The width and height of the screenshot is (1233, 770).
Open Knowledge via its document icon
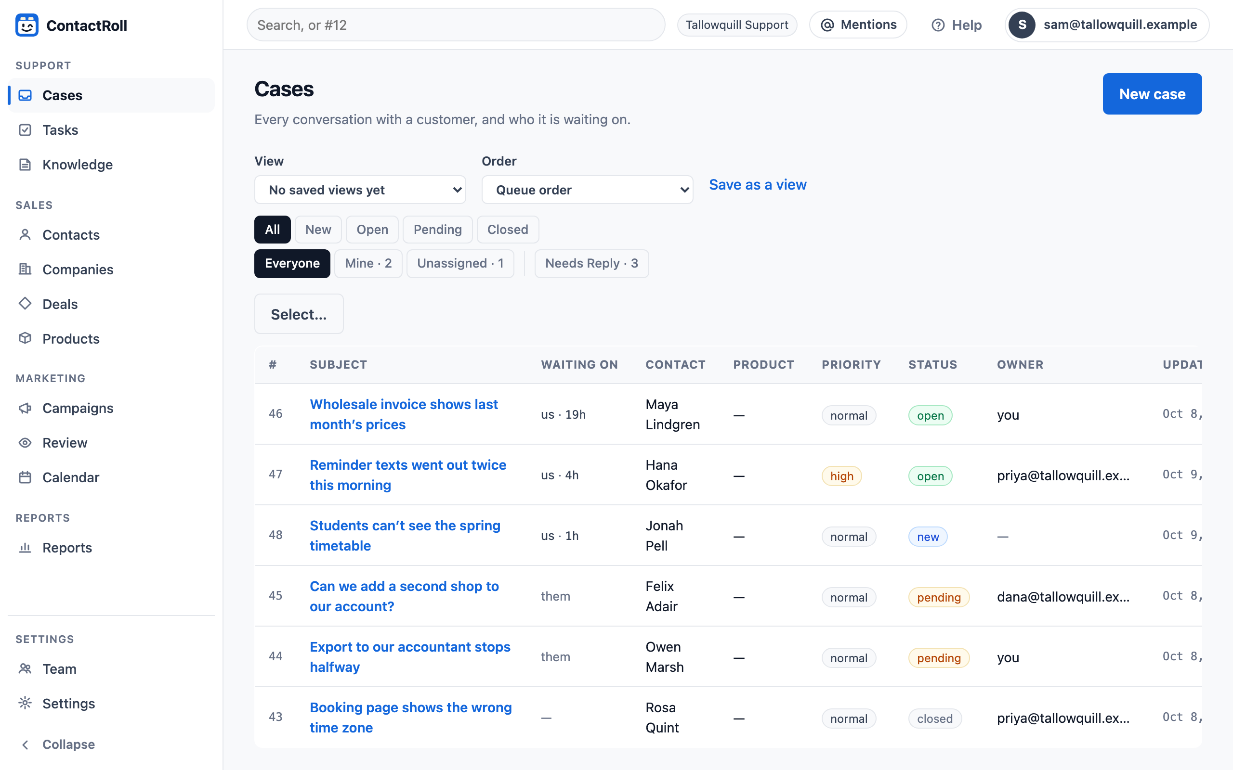(25, 165)
